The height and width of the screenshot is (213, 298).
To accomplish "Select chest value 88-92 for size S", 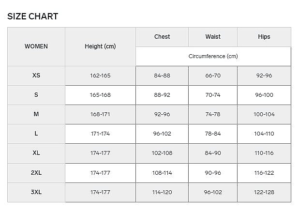I will click(162, 95).
